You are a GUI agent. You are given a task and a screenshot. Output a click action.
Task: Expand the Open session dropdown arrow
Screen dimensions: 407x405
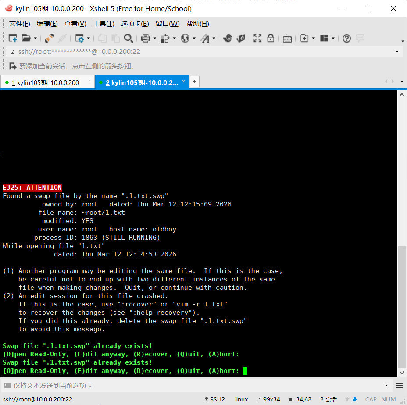pyautogui.click(x=36, y=39)
